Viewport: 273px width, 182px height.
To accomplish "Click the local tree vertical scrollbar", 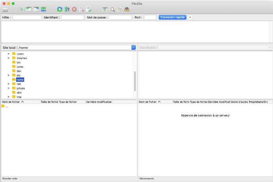I will coord(135,81).
